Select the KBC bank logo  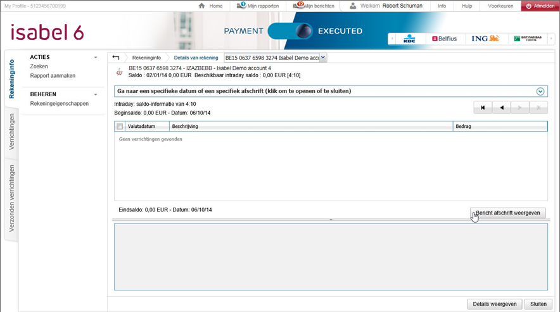point(409,39)
